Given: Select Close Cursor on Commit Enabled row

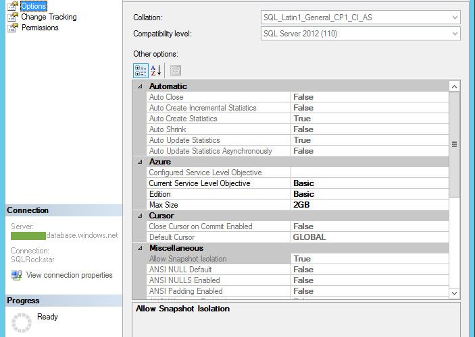Looking at the screenshot, I should point(297,226).
